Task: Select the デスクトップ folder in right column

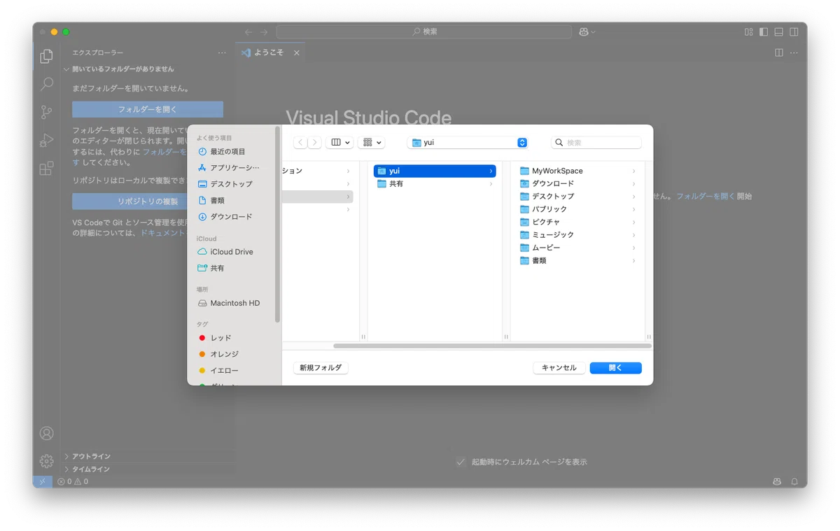Action: point(577,197)
